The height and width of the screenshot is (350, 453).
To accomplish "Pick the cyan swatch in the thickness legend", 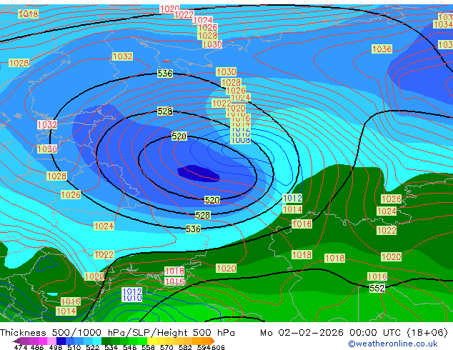I will (97, 341).
